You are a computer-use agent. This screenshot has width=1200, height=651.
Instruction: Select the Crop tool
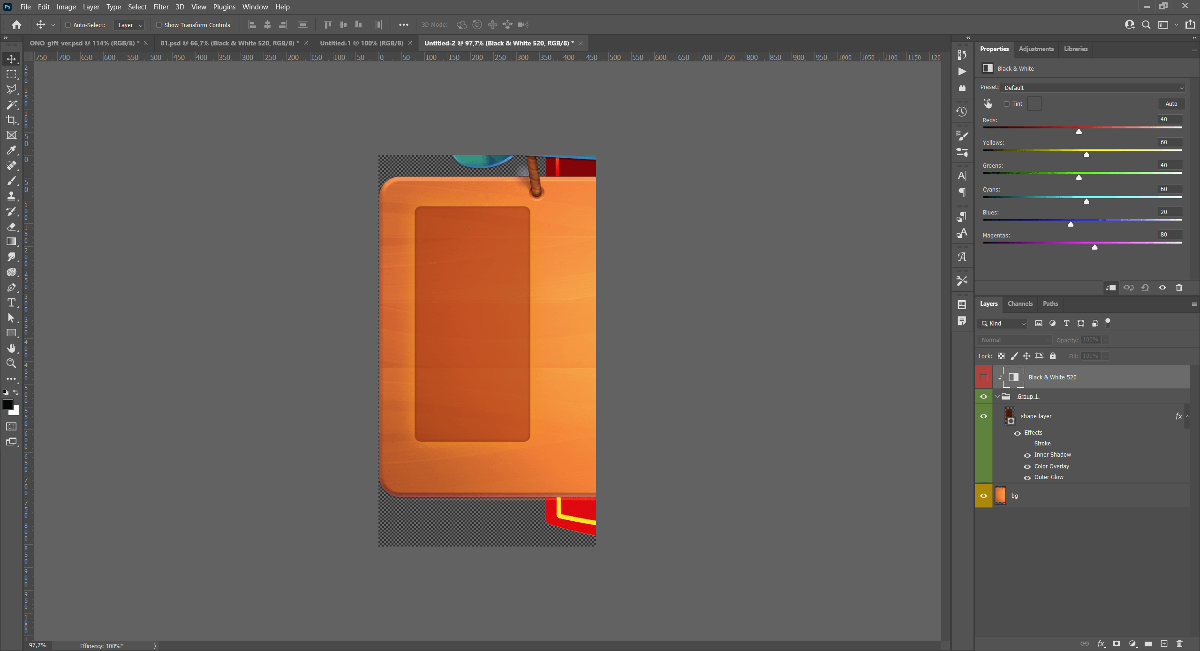coord(11,120)
